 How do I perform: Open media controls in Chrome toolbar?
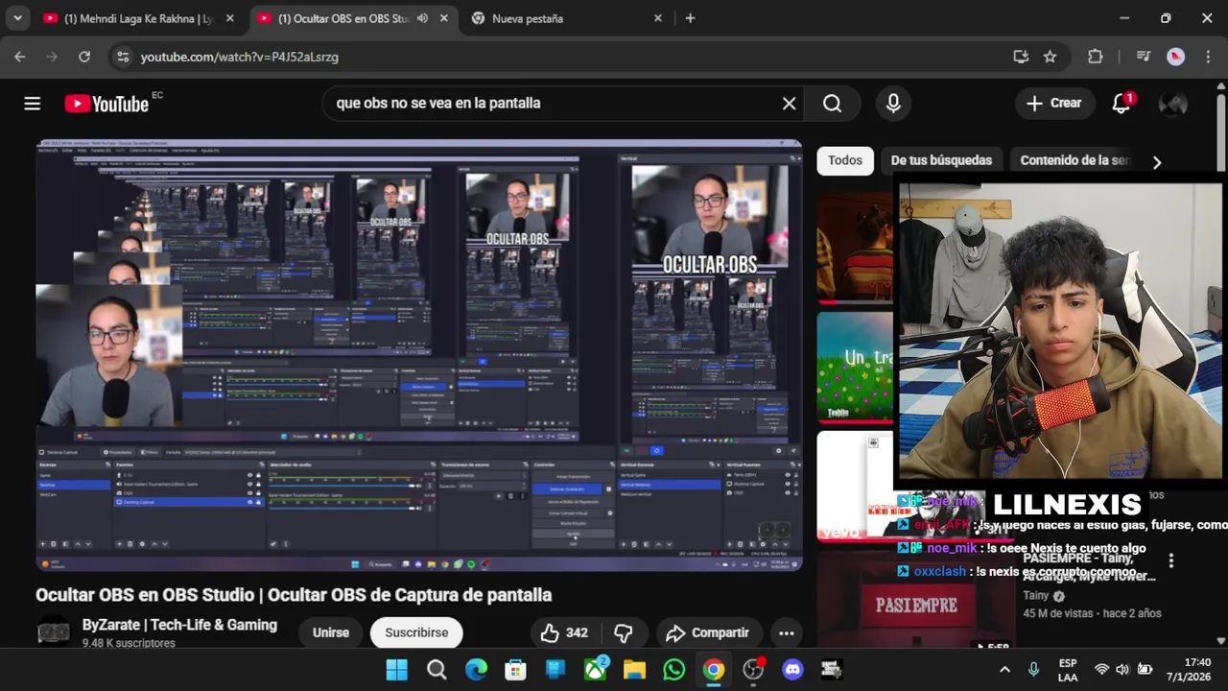1143,57
